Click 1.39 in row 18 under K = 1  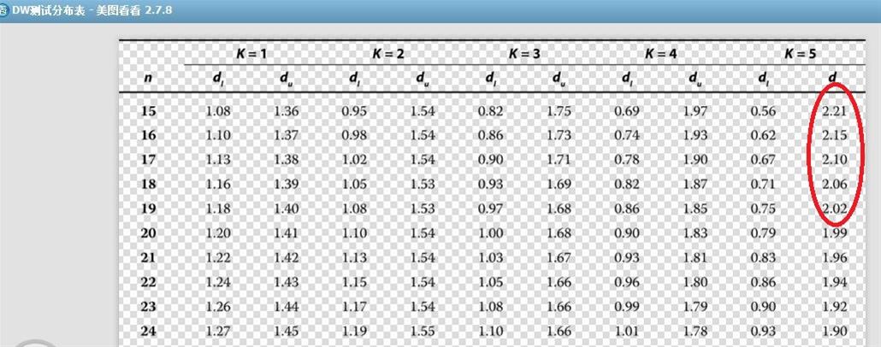pyautogui.click(x=287, y=184)
